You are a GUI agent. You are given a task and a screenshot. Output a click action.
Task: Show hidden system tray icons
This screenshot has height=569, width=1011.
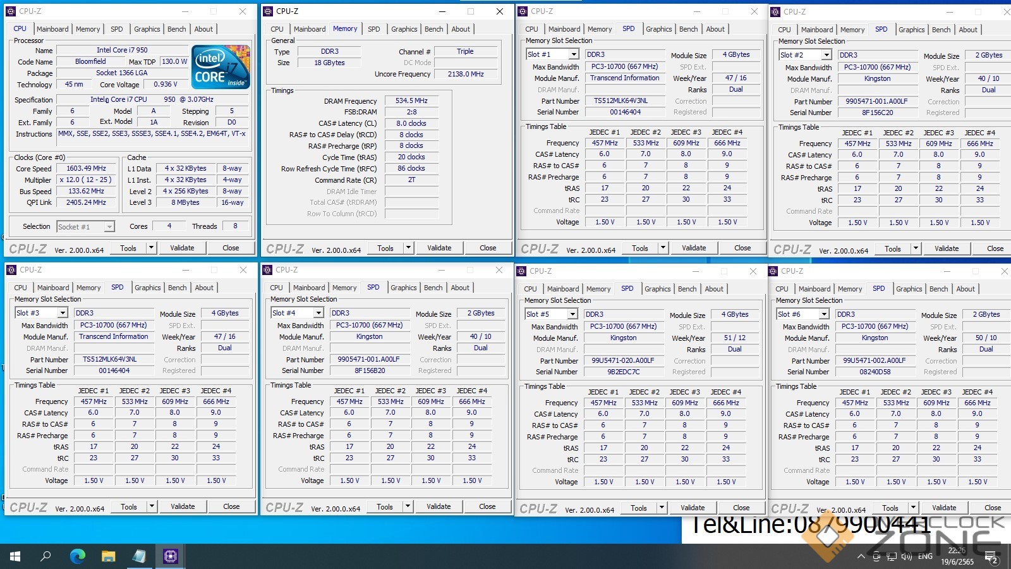pos(861,557)
